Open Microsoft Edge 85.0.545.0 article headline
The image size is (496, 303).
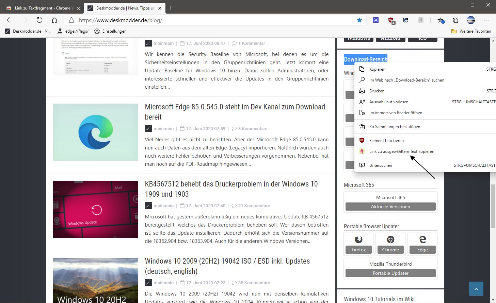235,112
